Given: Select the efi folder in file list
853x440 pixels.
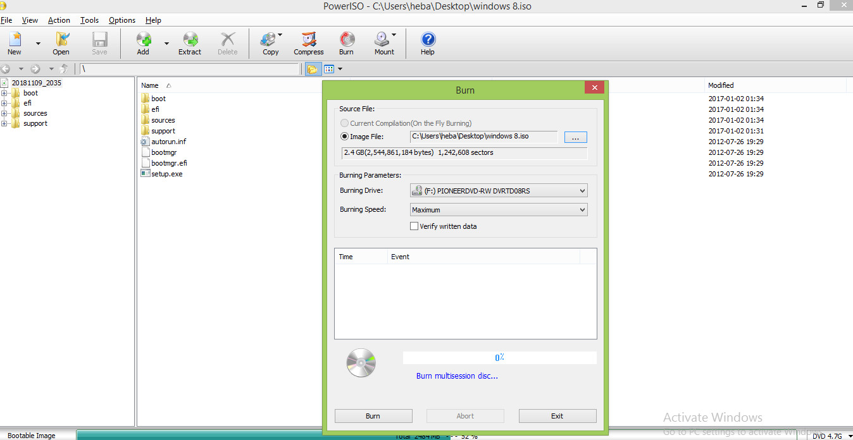Looking at the screenshot, I should [x=155, y=109].
